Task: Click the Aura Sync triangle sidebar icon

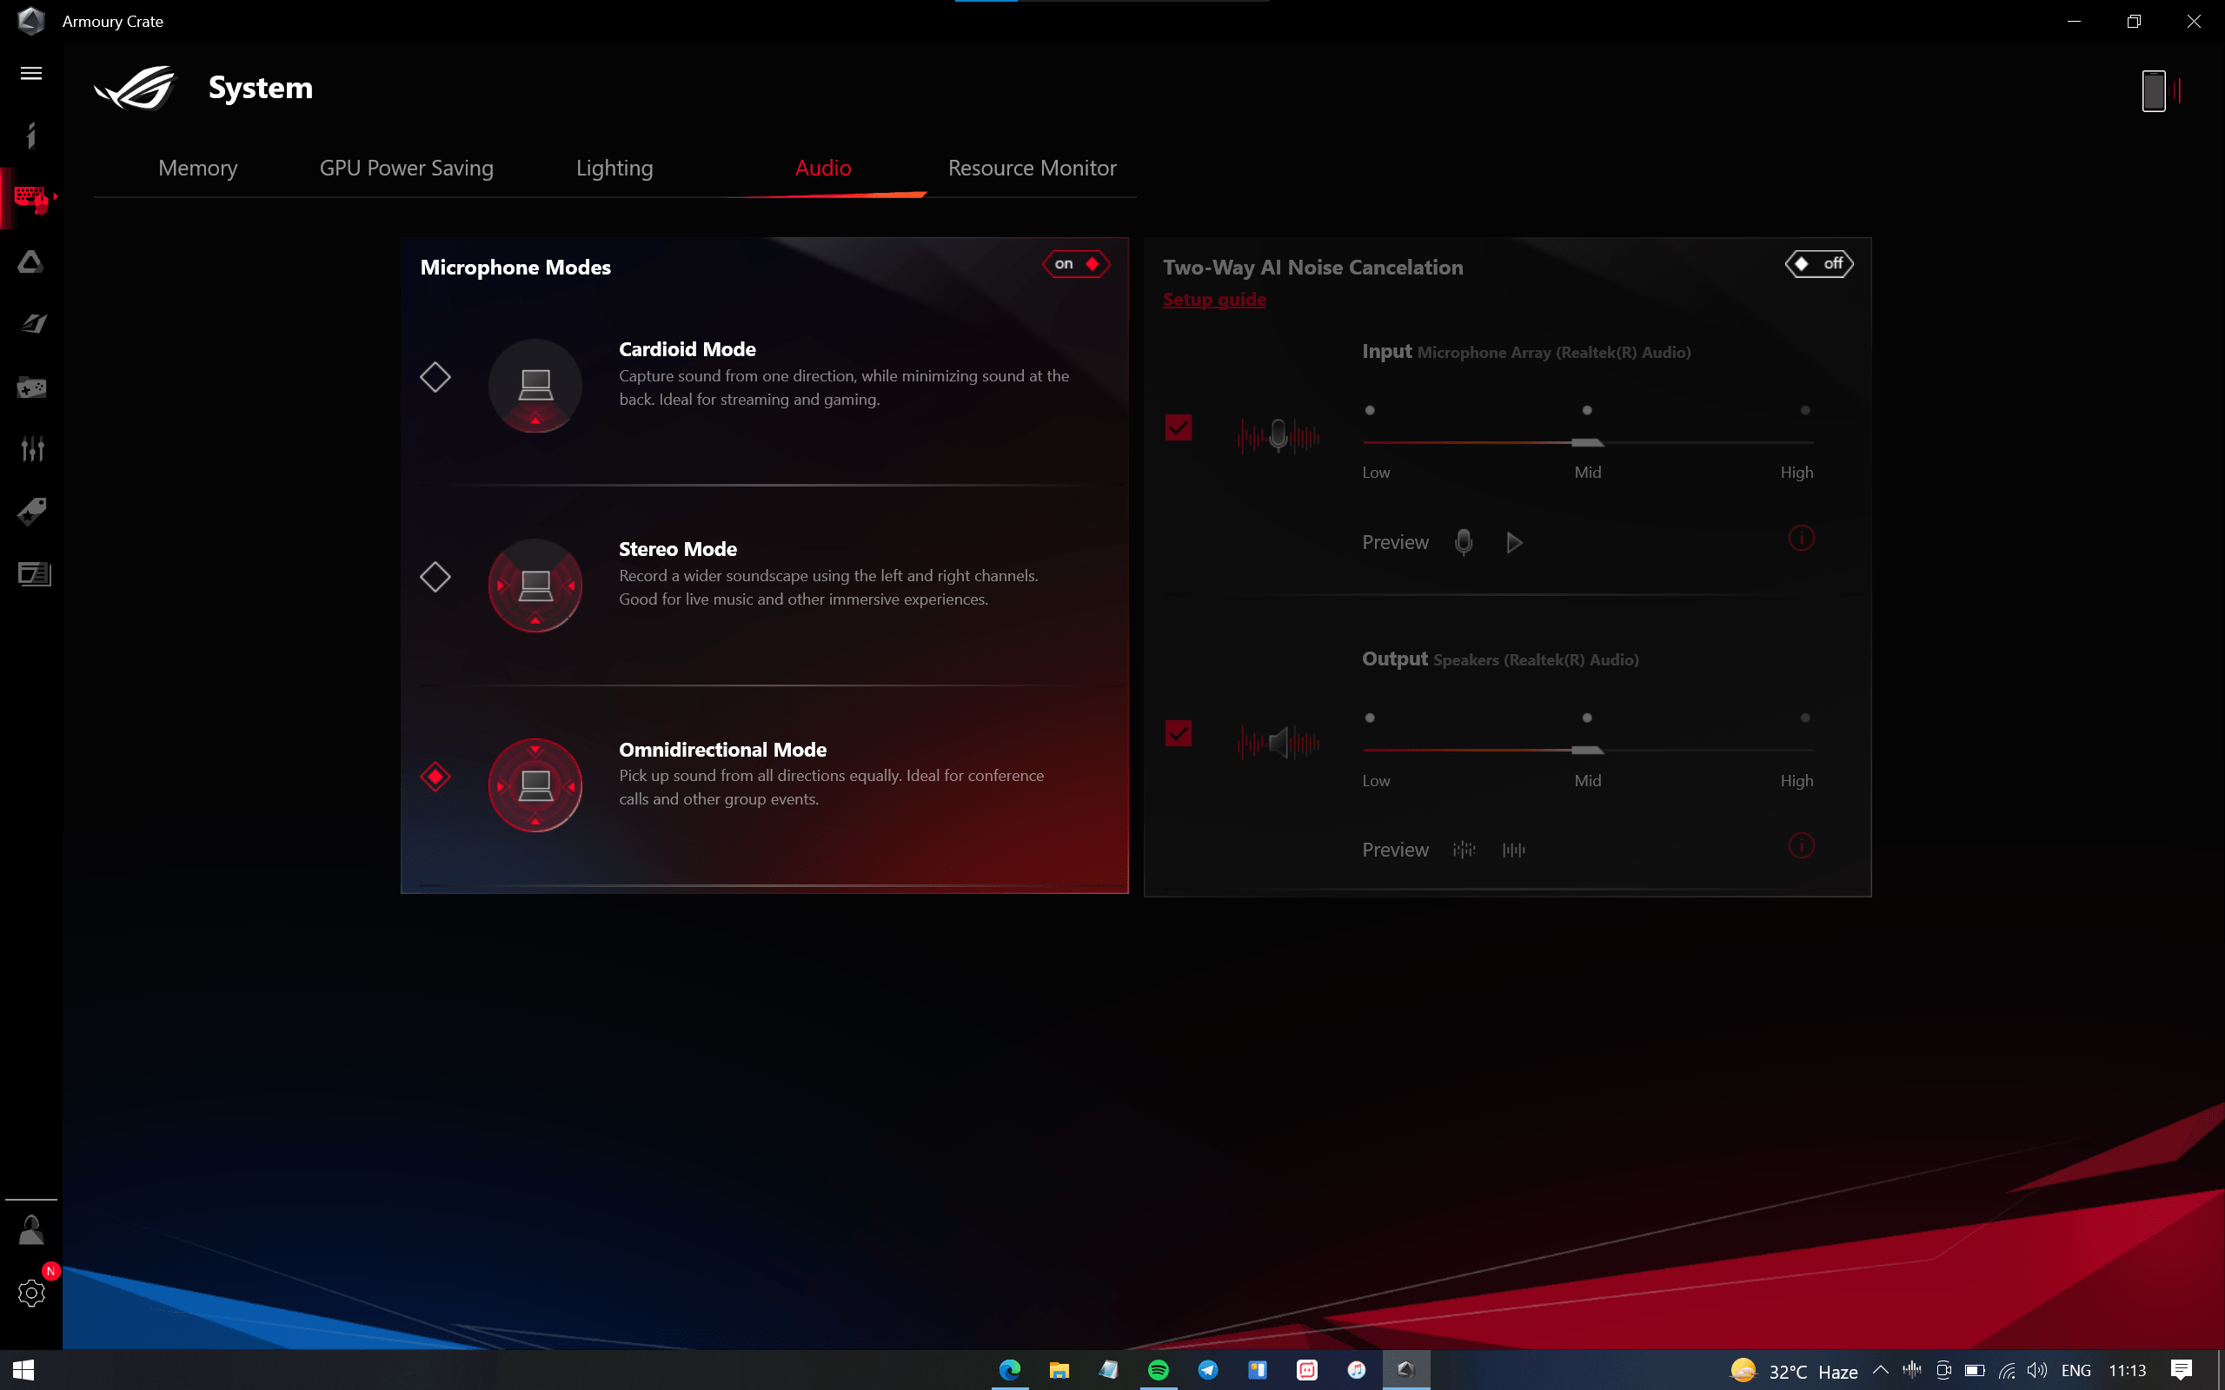Action: (31, 263)
